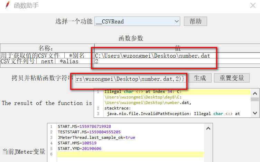Click the \Users\wuzongmei\Desktop\day8\C: result line
The image size is (260, 162).
click(143, 97)
